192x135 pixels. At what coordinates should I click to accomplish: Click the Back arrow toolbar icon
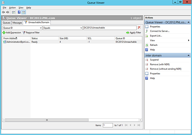(x=3, y=12)
